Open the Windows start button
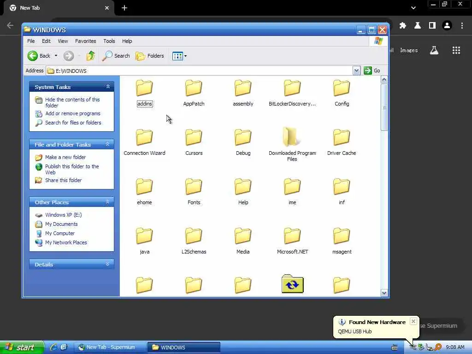The height and width of the screenshot is (354, 472). coord(22,347)
